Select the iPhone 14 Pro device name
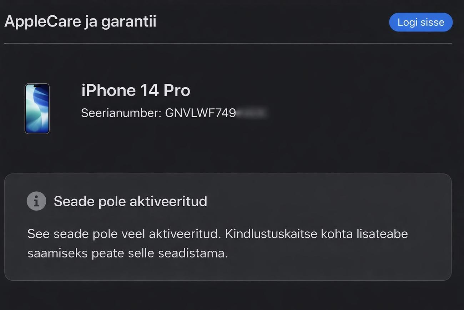 click(x=136, y=90)
